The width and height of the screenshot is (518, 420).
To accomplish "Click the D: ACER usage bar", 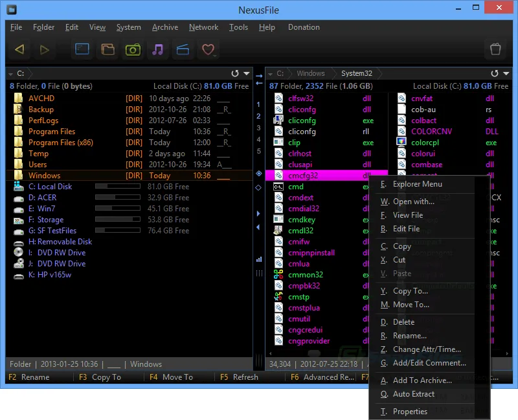I will pyautogui.click(x=118, y=197).
